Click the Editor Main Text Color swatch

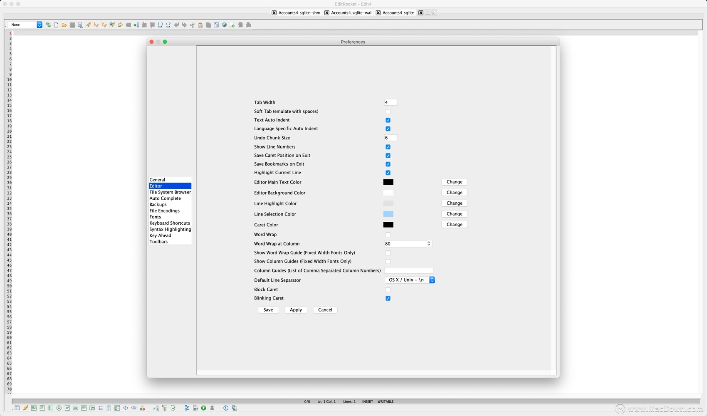(x=388, y=182)
